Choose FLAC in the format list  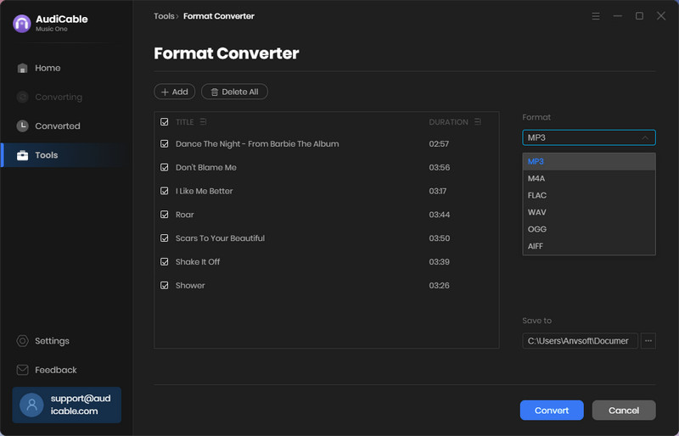pyautogui.click(x=589, y=195)
